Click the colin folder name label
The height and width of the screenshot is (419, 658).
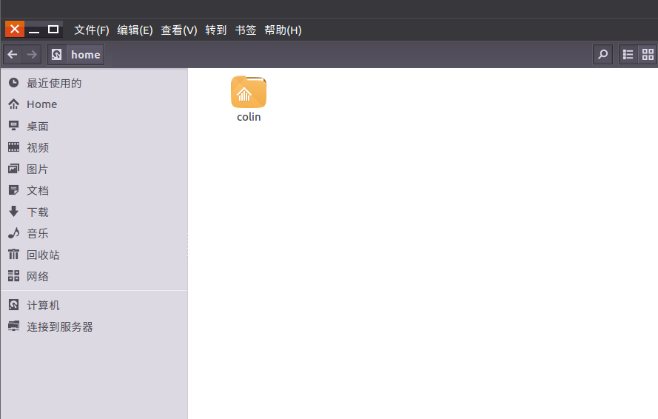pyautogui.click(x=249, y=117)
